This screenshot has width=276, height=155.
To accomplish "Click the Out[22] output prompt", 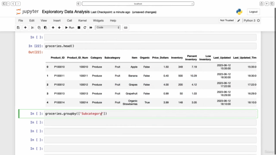I will [x=35, y=52].
